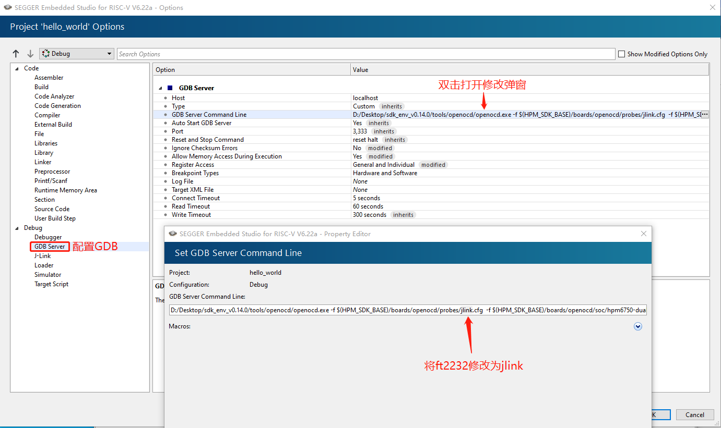Select Library in the options tree
721x428 pixels.
pos(44,153)
